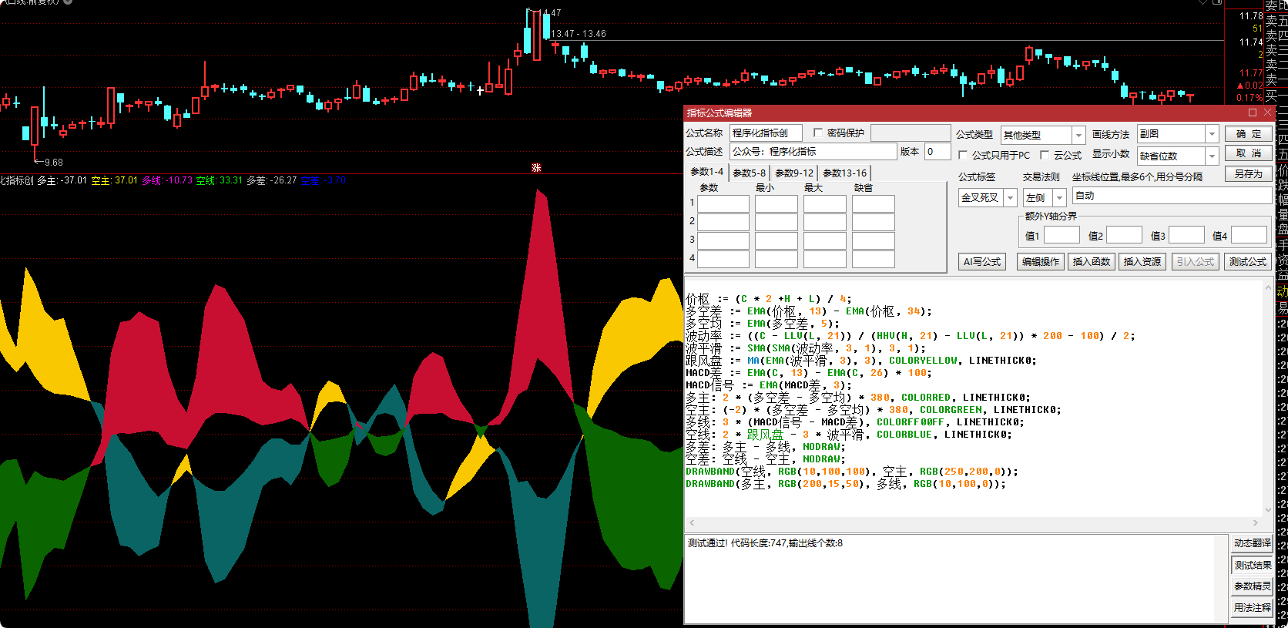This screenshot has height=628, width=1288.
Task: Switch to the 参数5-8 tab
Action: tap(749, 173)
